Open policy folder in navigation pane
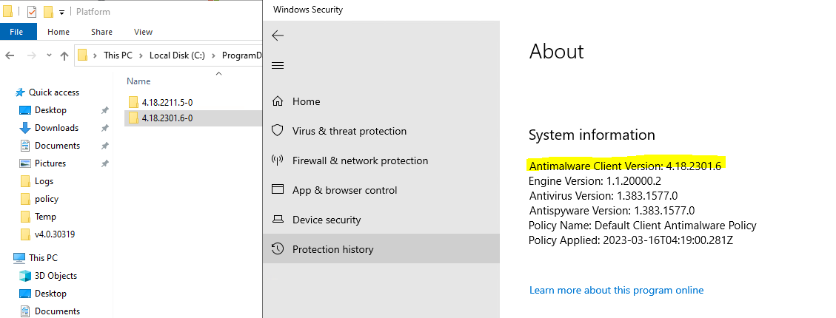Image resolution: width=836 pixels, height=318 pixels. click(47, 199)
